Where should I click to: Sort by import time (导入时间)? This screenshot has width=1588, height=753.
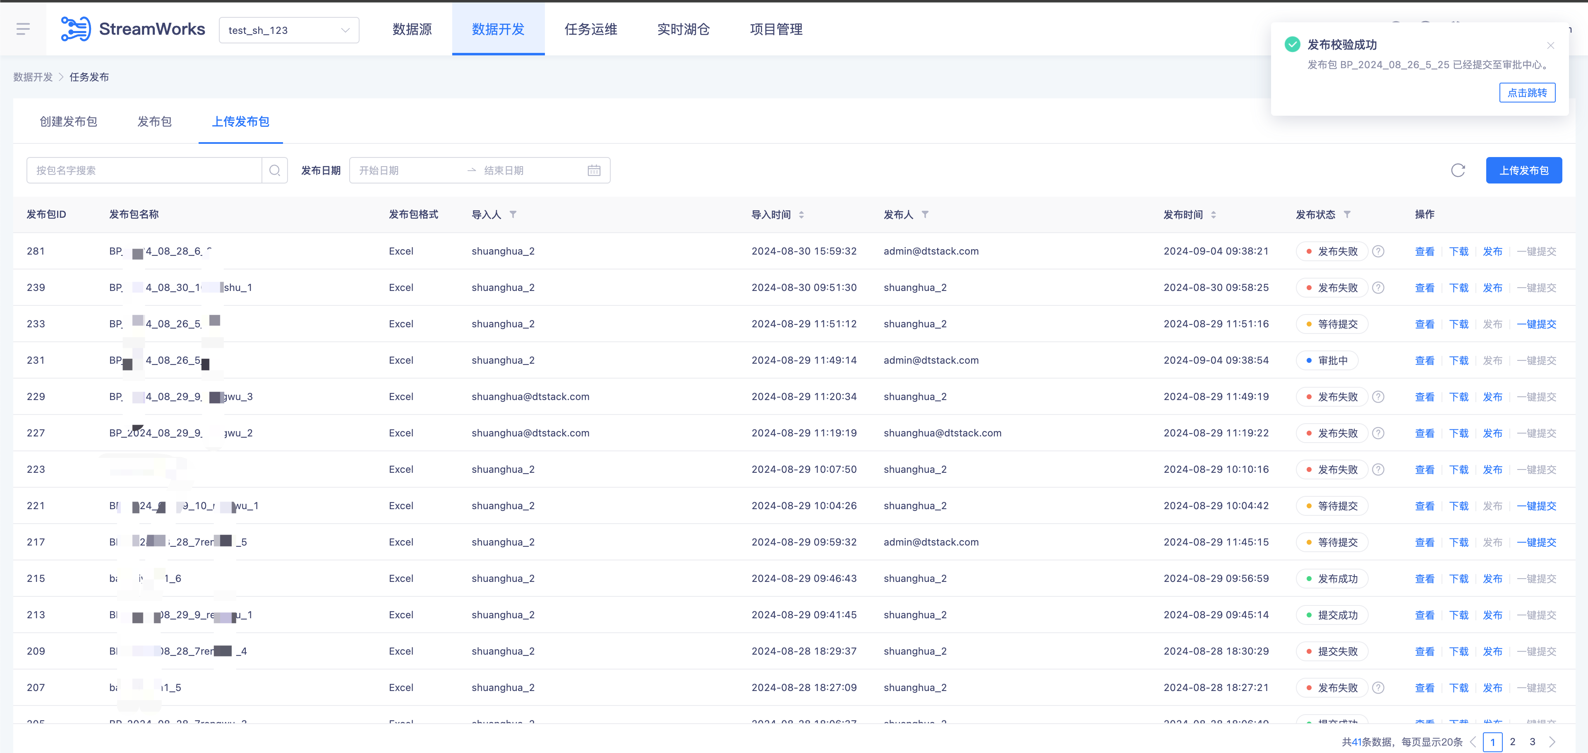coord(801,215)
